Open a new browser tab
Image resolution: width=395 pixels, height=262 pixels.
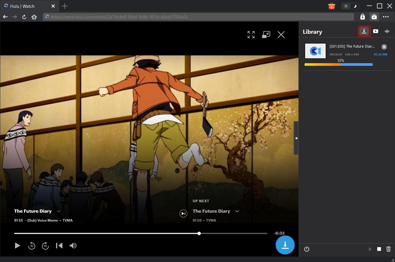(65, 6)
